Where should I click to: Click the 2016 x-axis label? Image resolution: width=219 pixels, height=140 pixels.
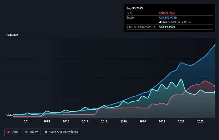(66, 121)
